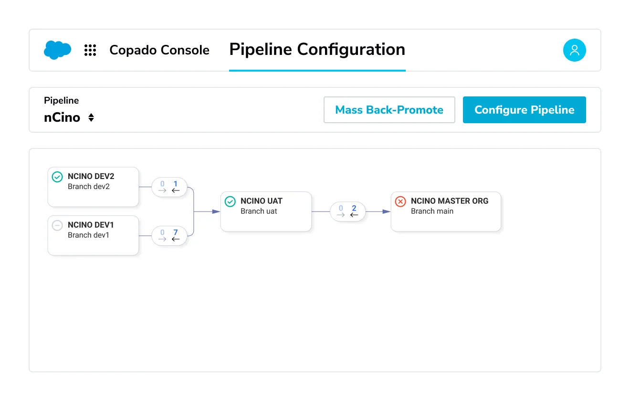Click the back-promotion badge showing 2 near UAT

coord(353,209)
